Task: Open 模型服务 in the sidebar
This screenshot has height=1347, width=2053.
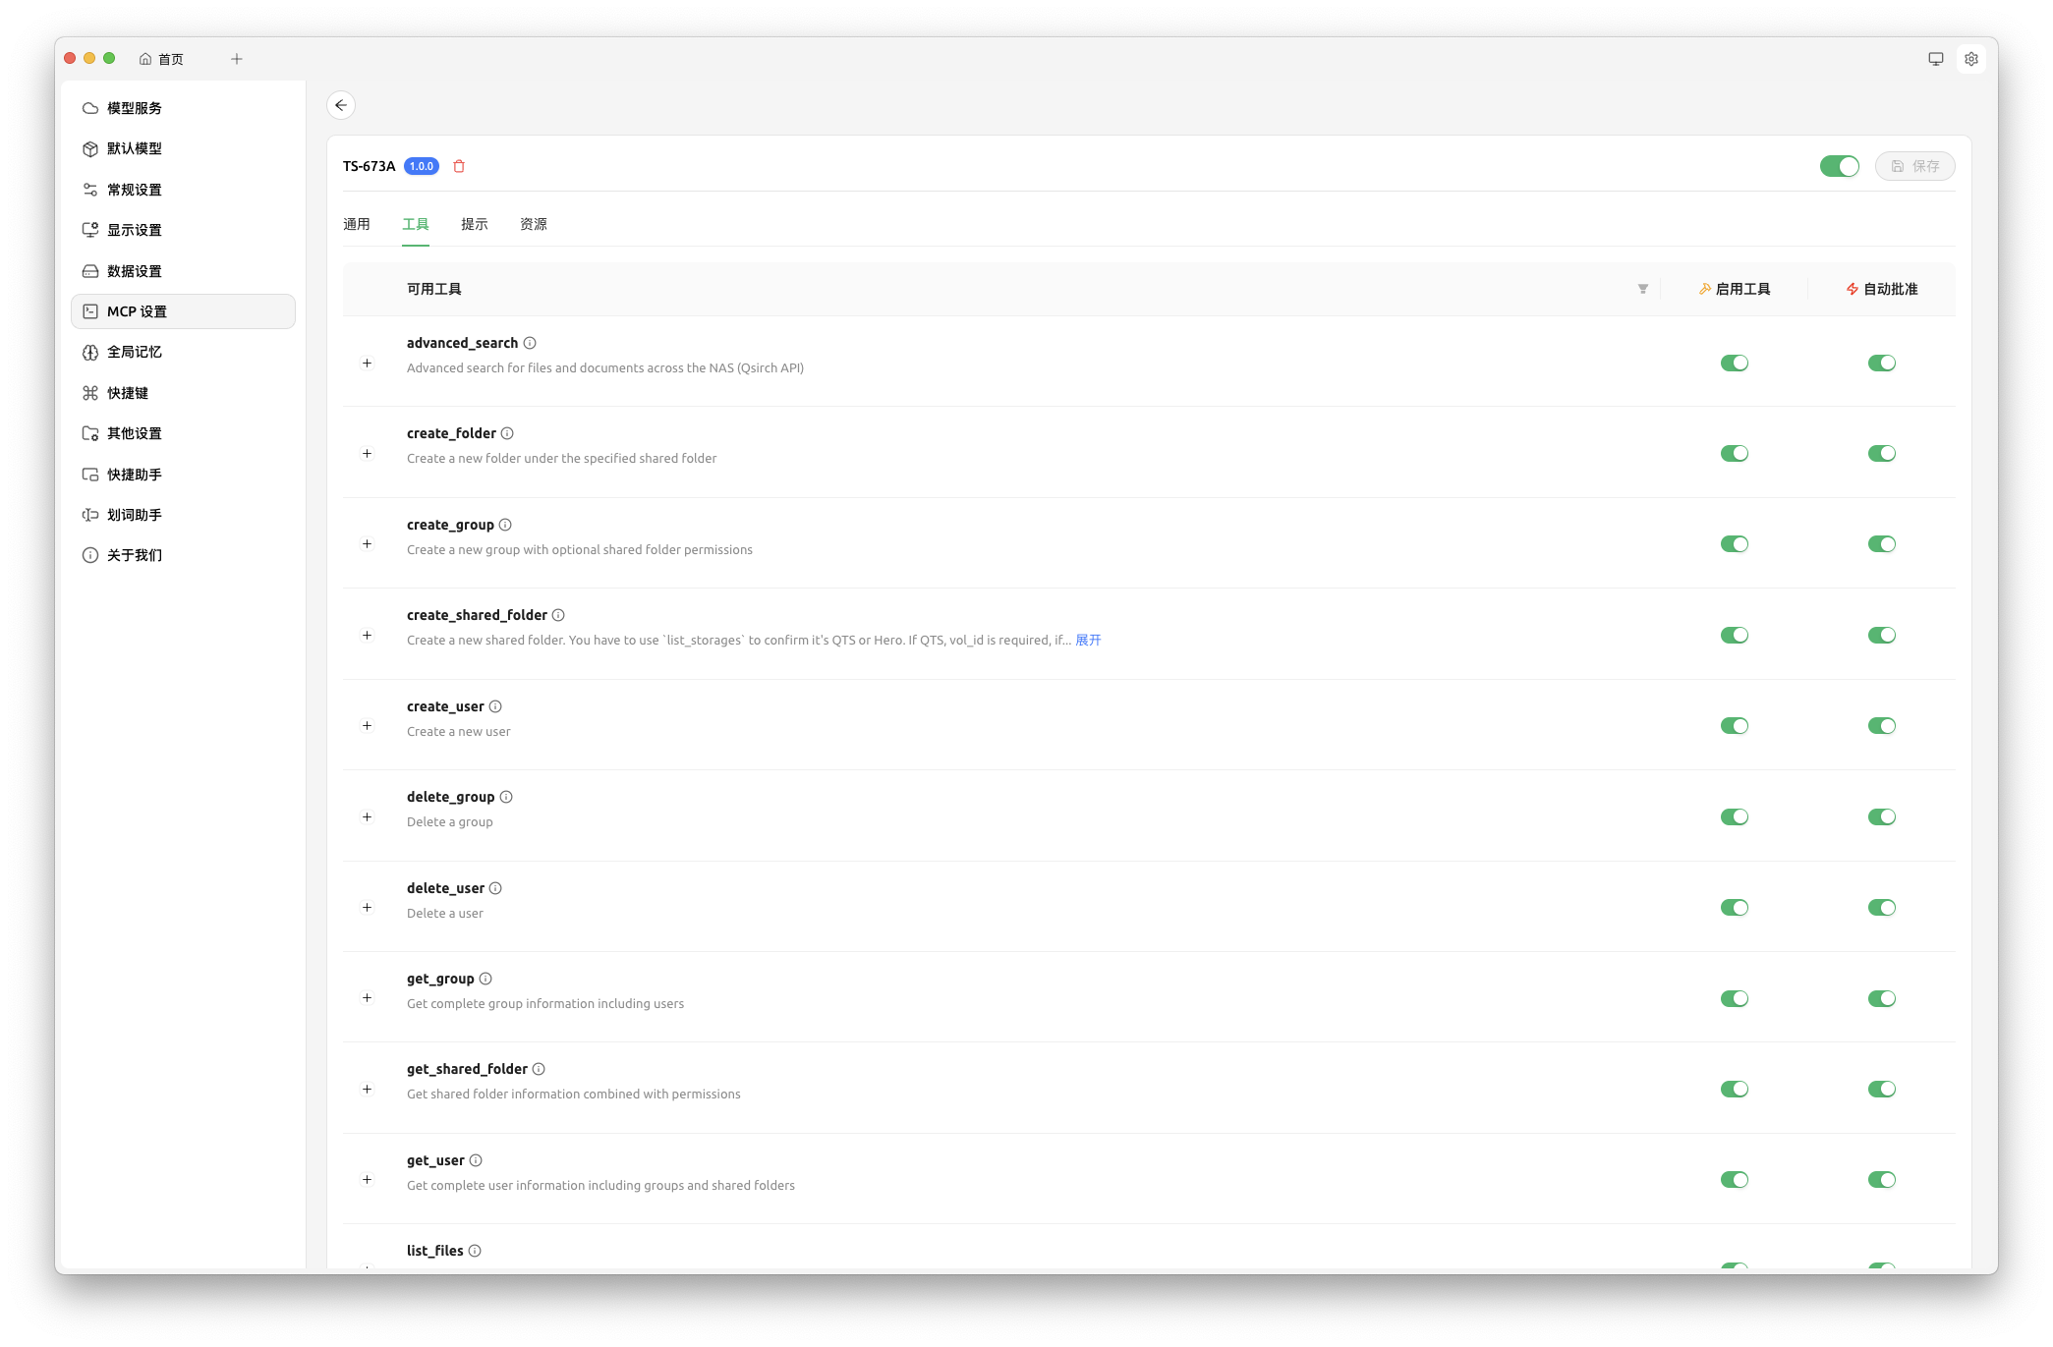Action: click(x=135, y=108)
